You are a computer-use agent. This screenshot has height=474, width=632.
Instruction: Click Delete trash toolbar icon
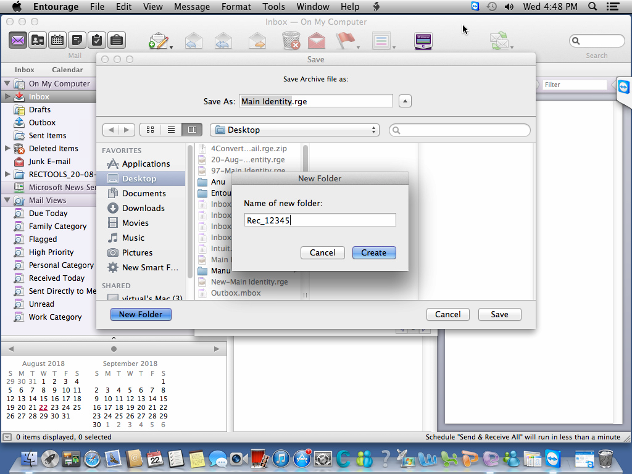click(291, 41)
